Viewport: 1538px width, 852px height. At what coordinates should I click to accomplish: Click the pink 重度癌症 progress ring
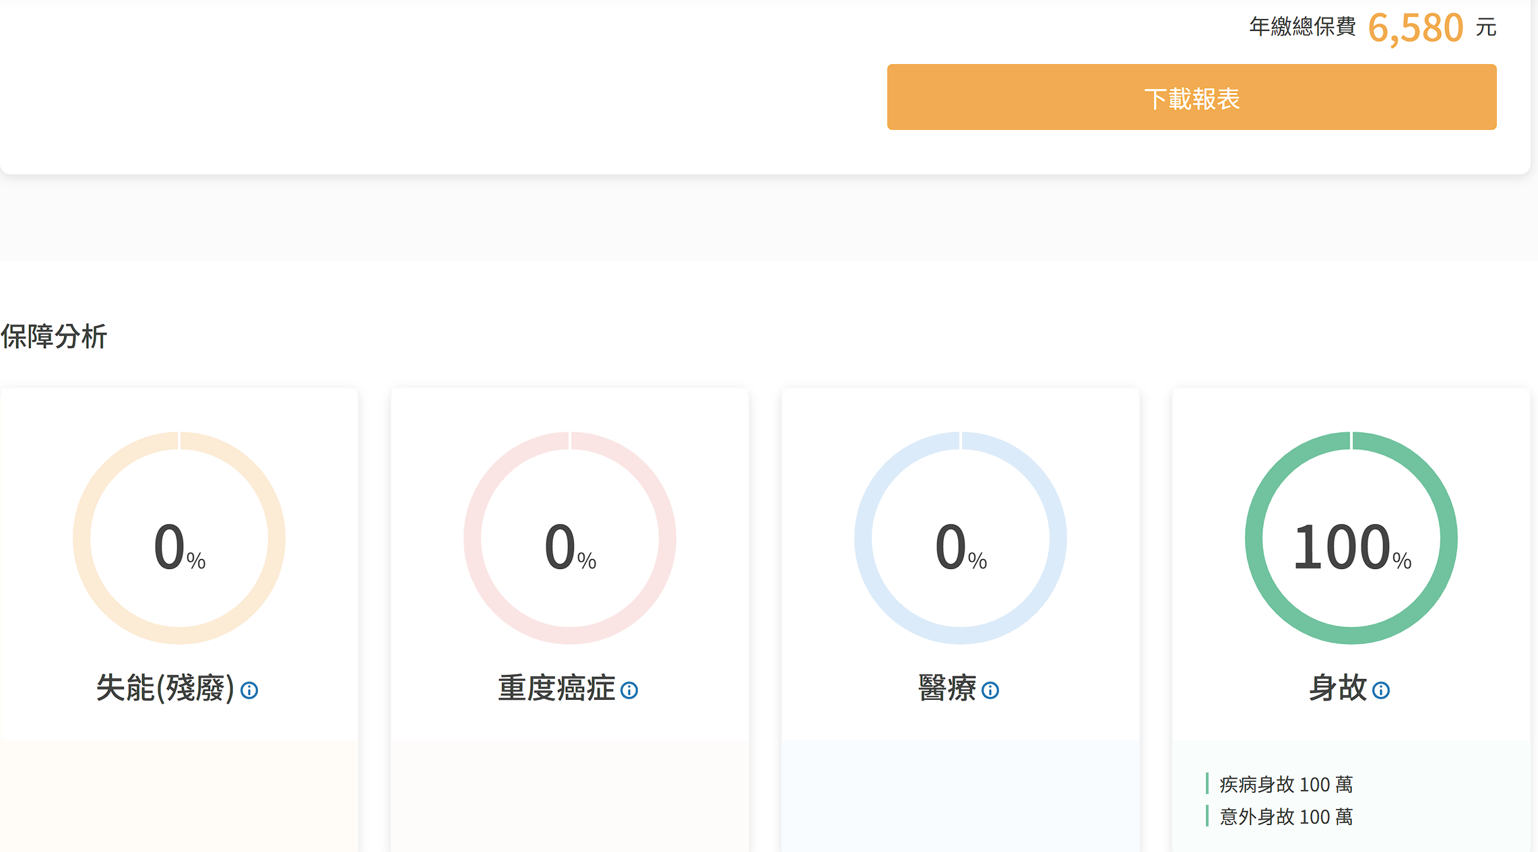click(472, 539)
